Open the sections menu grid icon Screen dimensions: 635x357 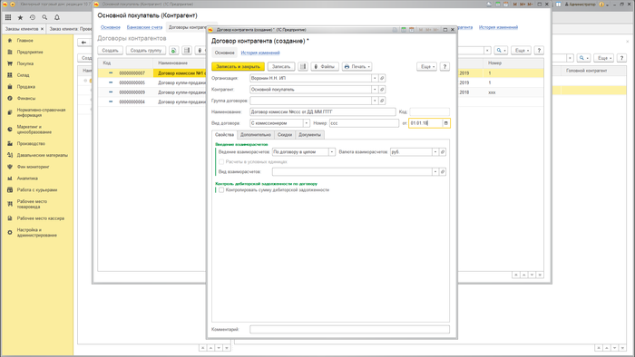8,17
